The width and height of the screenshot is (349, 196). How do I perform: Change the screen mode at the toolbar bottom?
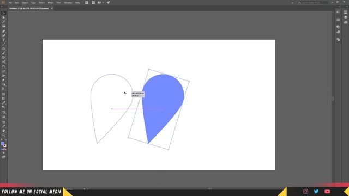(4, 157)
